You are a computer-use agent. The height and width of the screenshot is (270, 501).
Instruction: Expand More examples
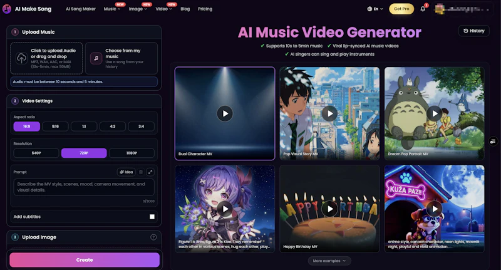pos(329,261)
